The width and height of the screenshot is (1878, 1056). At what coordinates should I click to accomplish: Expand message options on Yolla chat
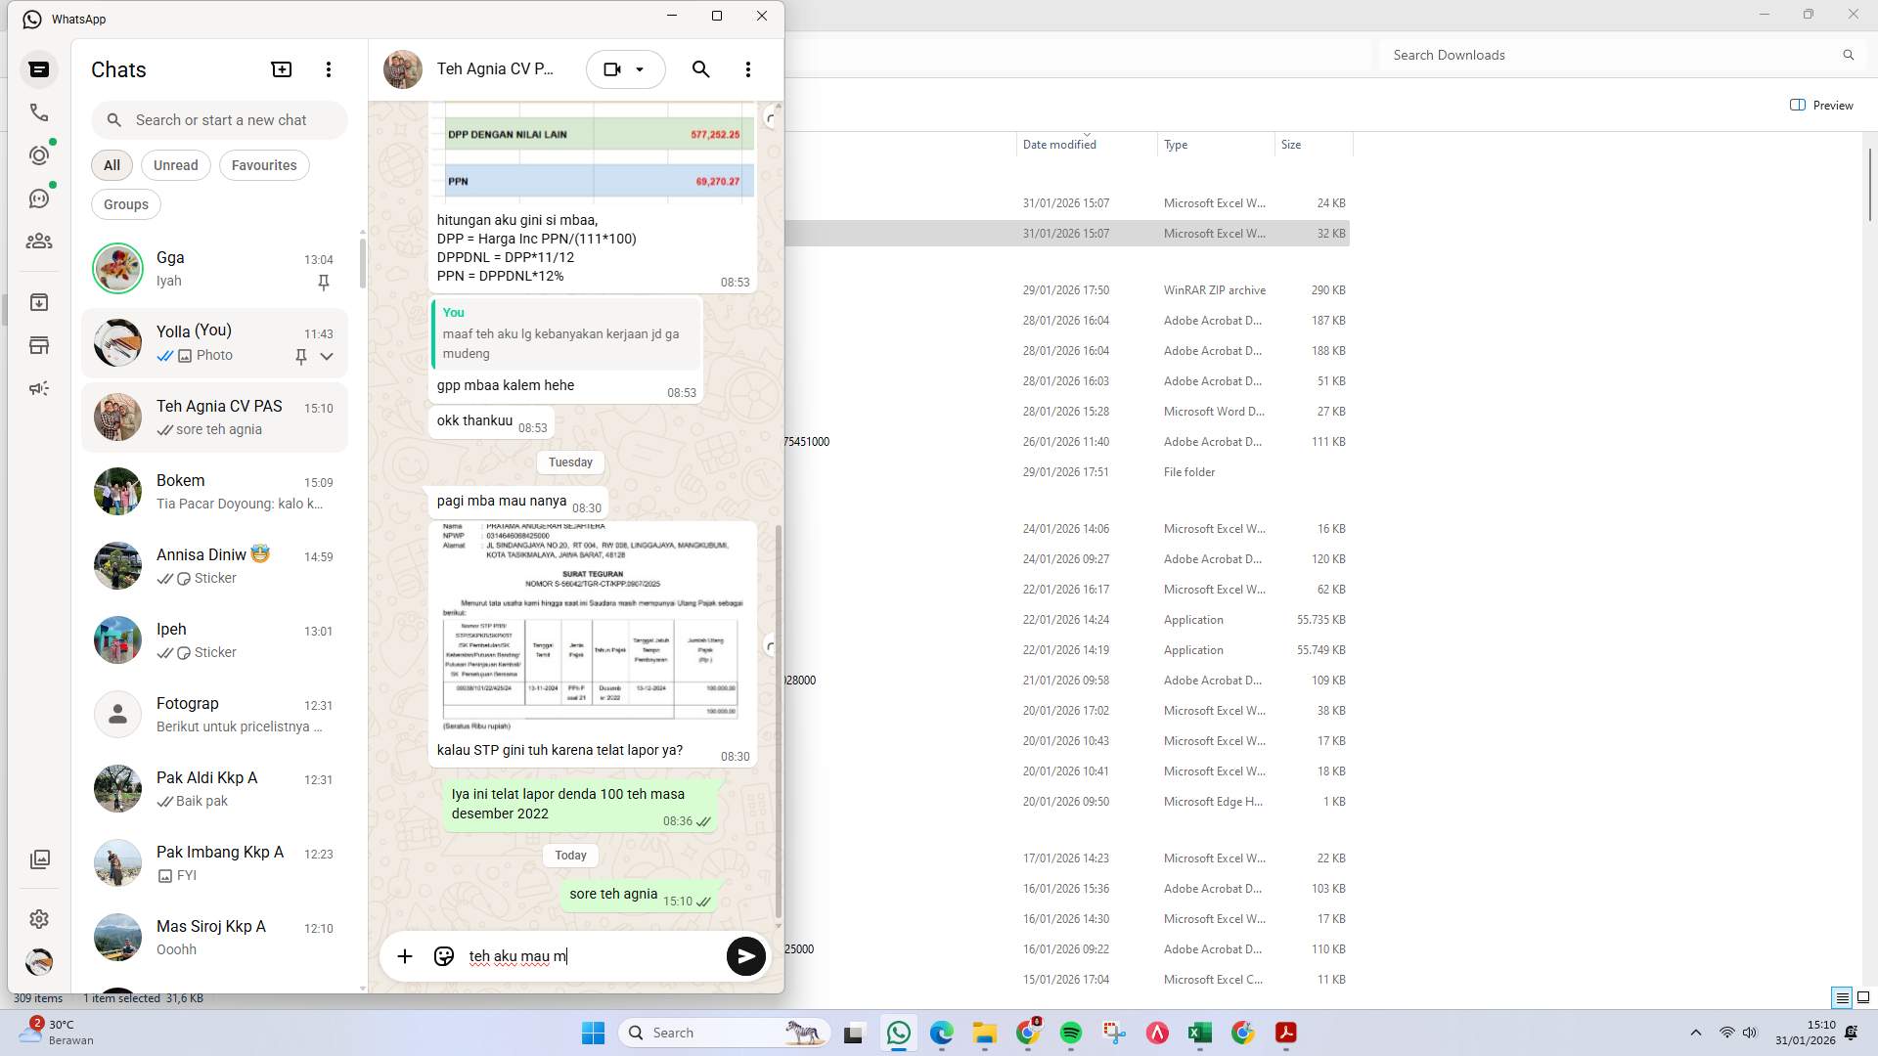tap(329, 356)
